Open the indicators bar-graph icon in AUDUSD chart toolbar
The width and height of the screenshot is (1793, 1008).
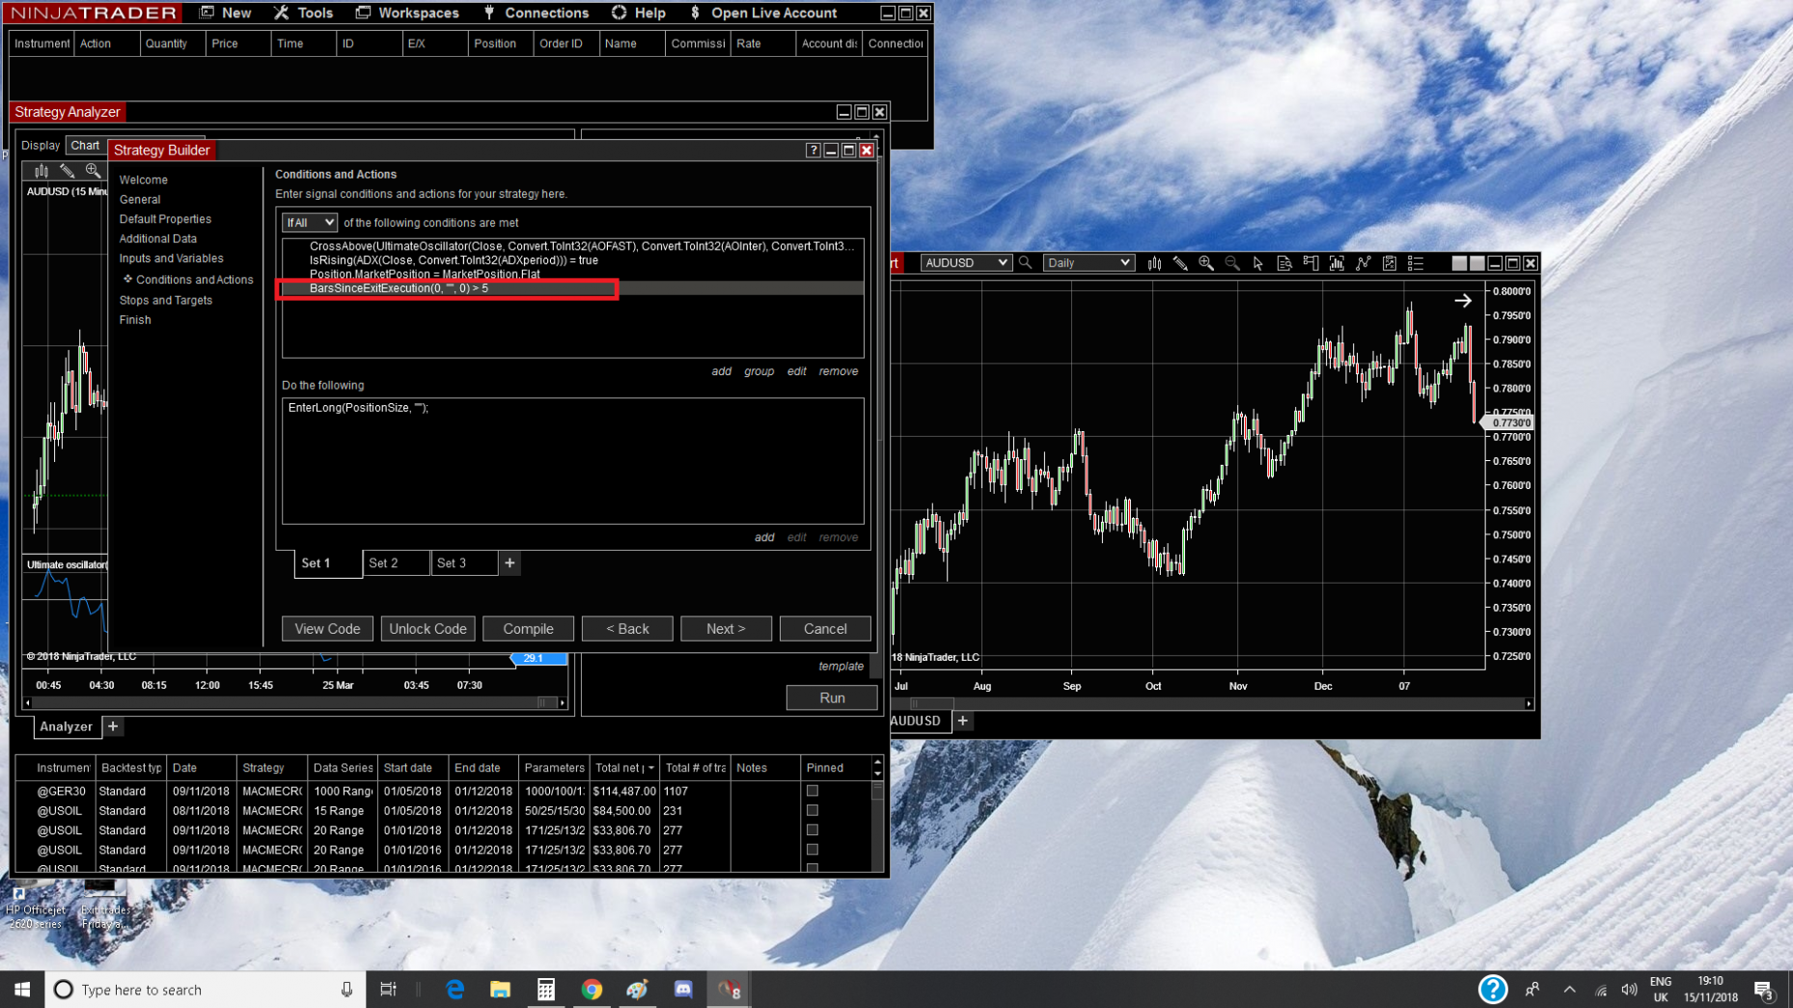[1337, 262]
